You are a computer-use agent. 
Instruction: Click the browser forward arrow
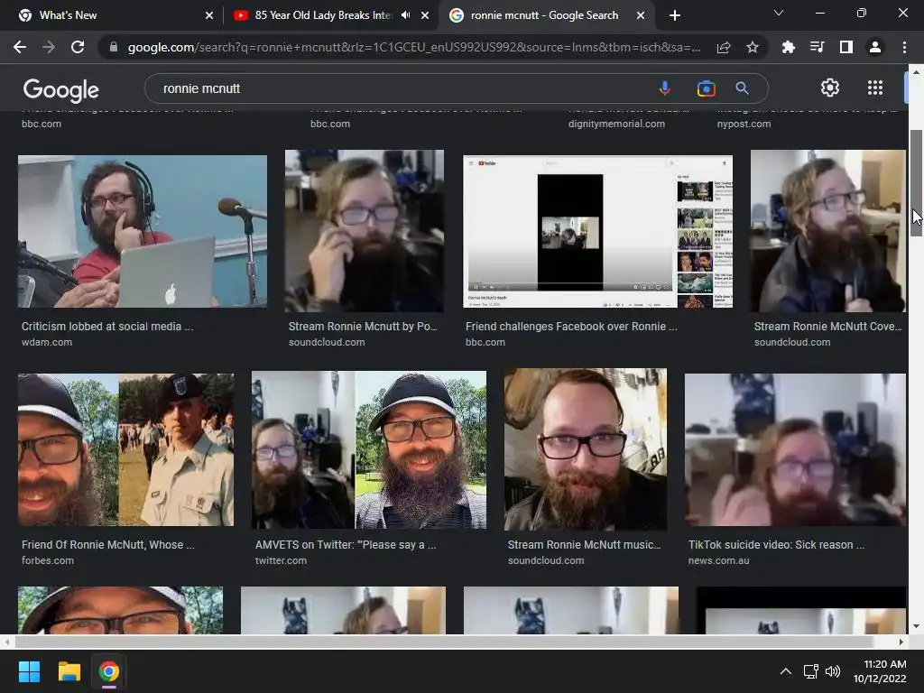[49, 47]
